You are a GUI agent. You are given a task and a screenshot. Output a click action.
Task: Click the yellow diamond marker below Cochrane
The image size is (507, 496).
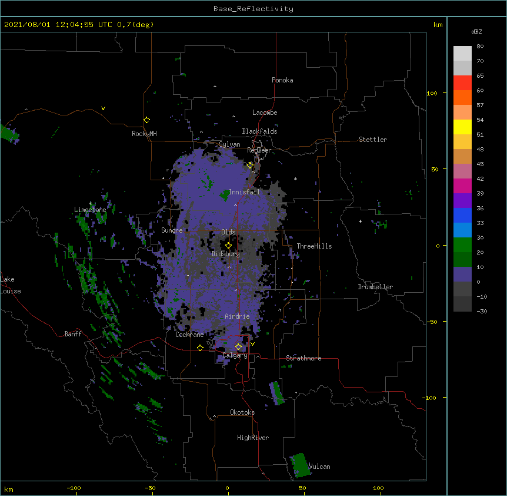pyautogui.click(x=200, y=348)
